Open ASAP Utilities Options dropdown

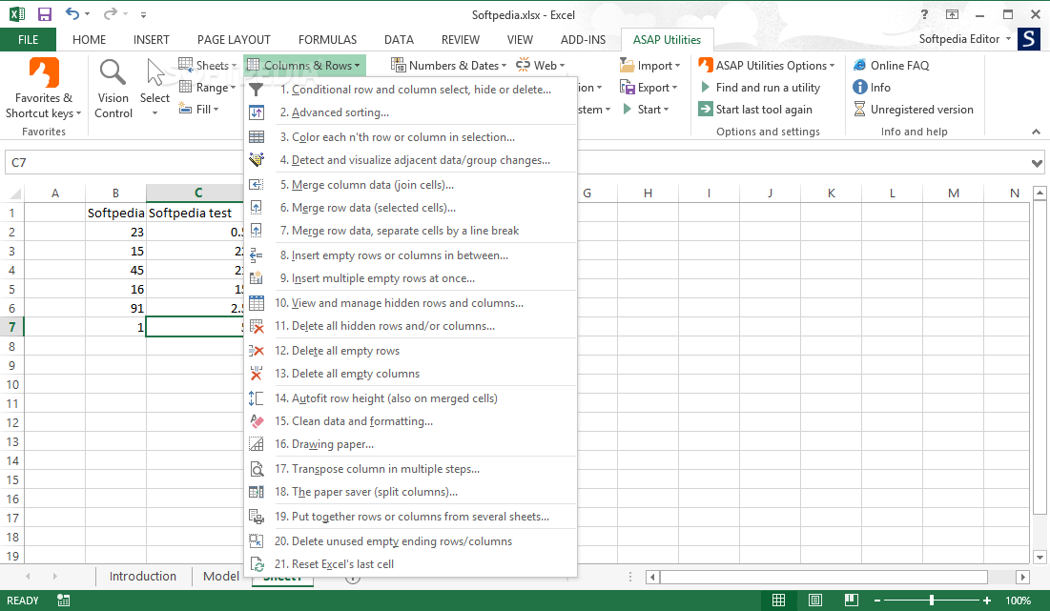pyautogui.click(x=766, y=65)
